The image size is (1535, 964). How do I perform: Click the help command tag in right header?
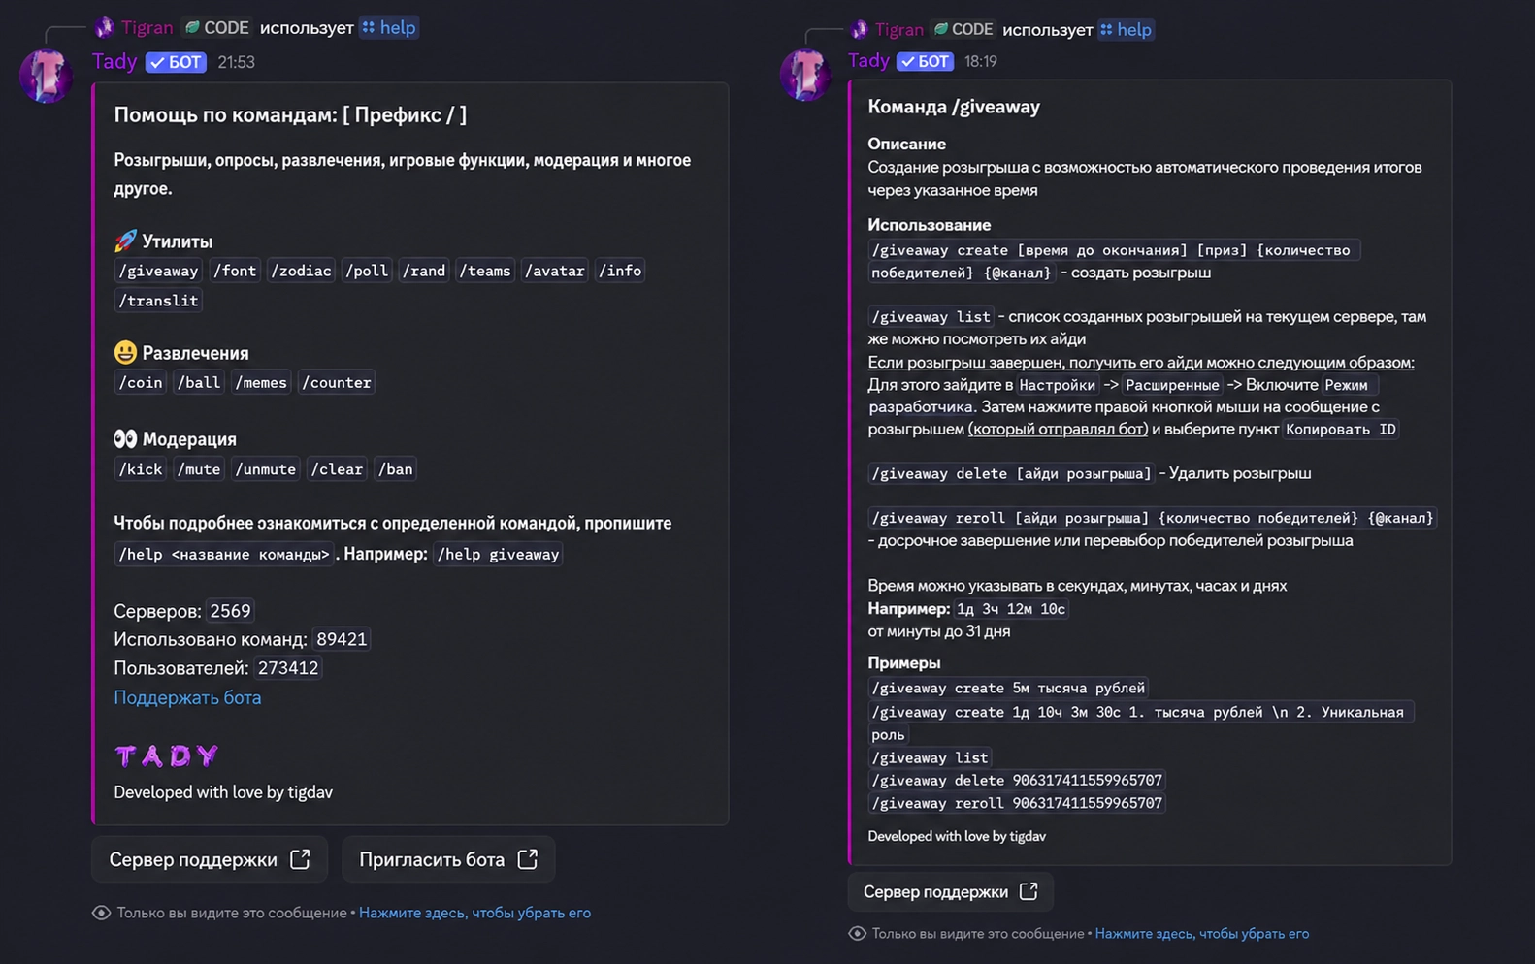(x=1126, y=30)
